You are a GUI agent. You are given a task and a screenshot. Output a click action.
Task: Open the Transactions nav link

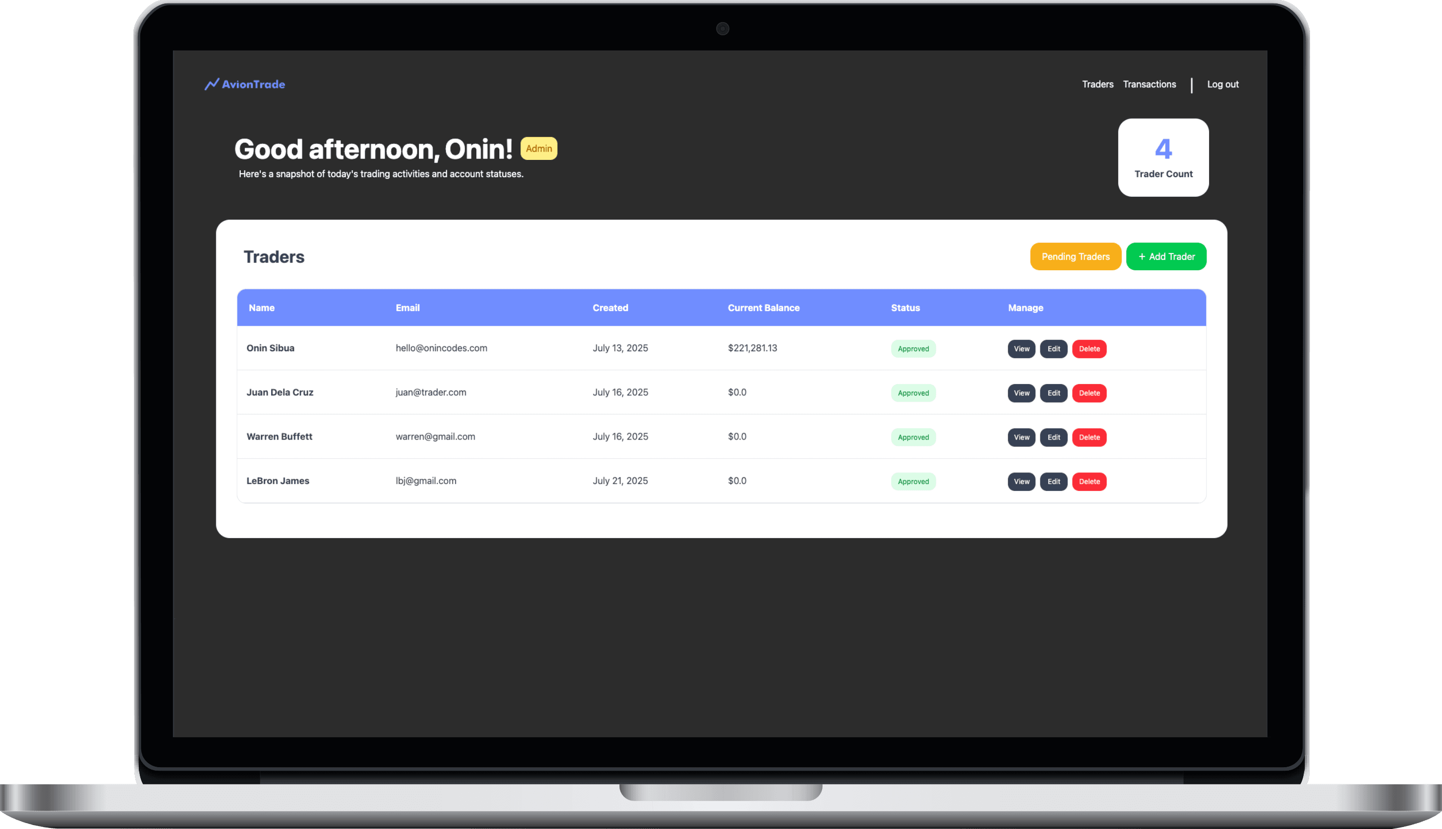click(1149, 84)
